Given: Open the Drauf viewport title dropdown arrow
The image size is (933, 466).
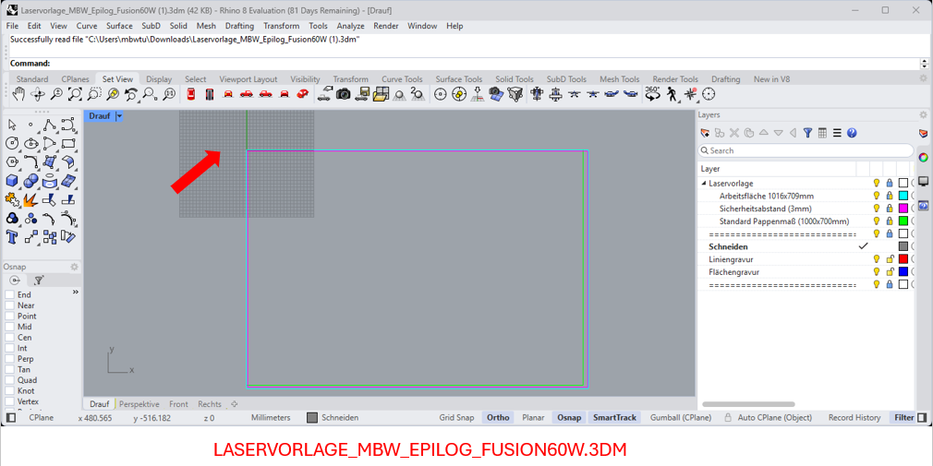Looking at the screenshot, I should 119,116.
